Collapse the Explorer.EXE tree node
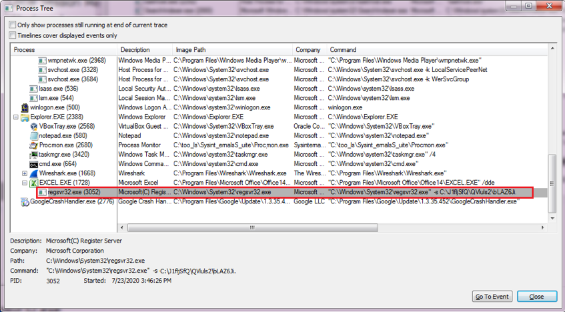 click(16, 117)
